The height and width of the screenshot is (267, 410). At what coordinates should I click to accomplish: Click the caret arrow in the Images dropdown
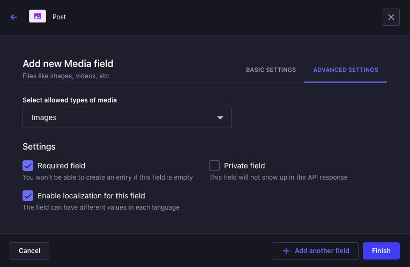(220, 118)
